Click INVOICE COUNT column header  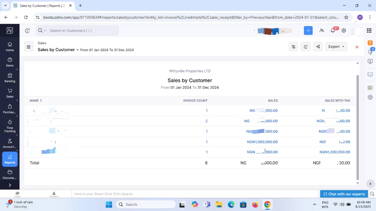click(x=195, y=100)
